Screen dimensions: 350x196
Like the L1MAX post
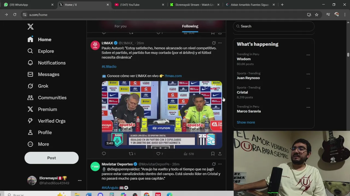pos(159,154)
